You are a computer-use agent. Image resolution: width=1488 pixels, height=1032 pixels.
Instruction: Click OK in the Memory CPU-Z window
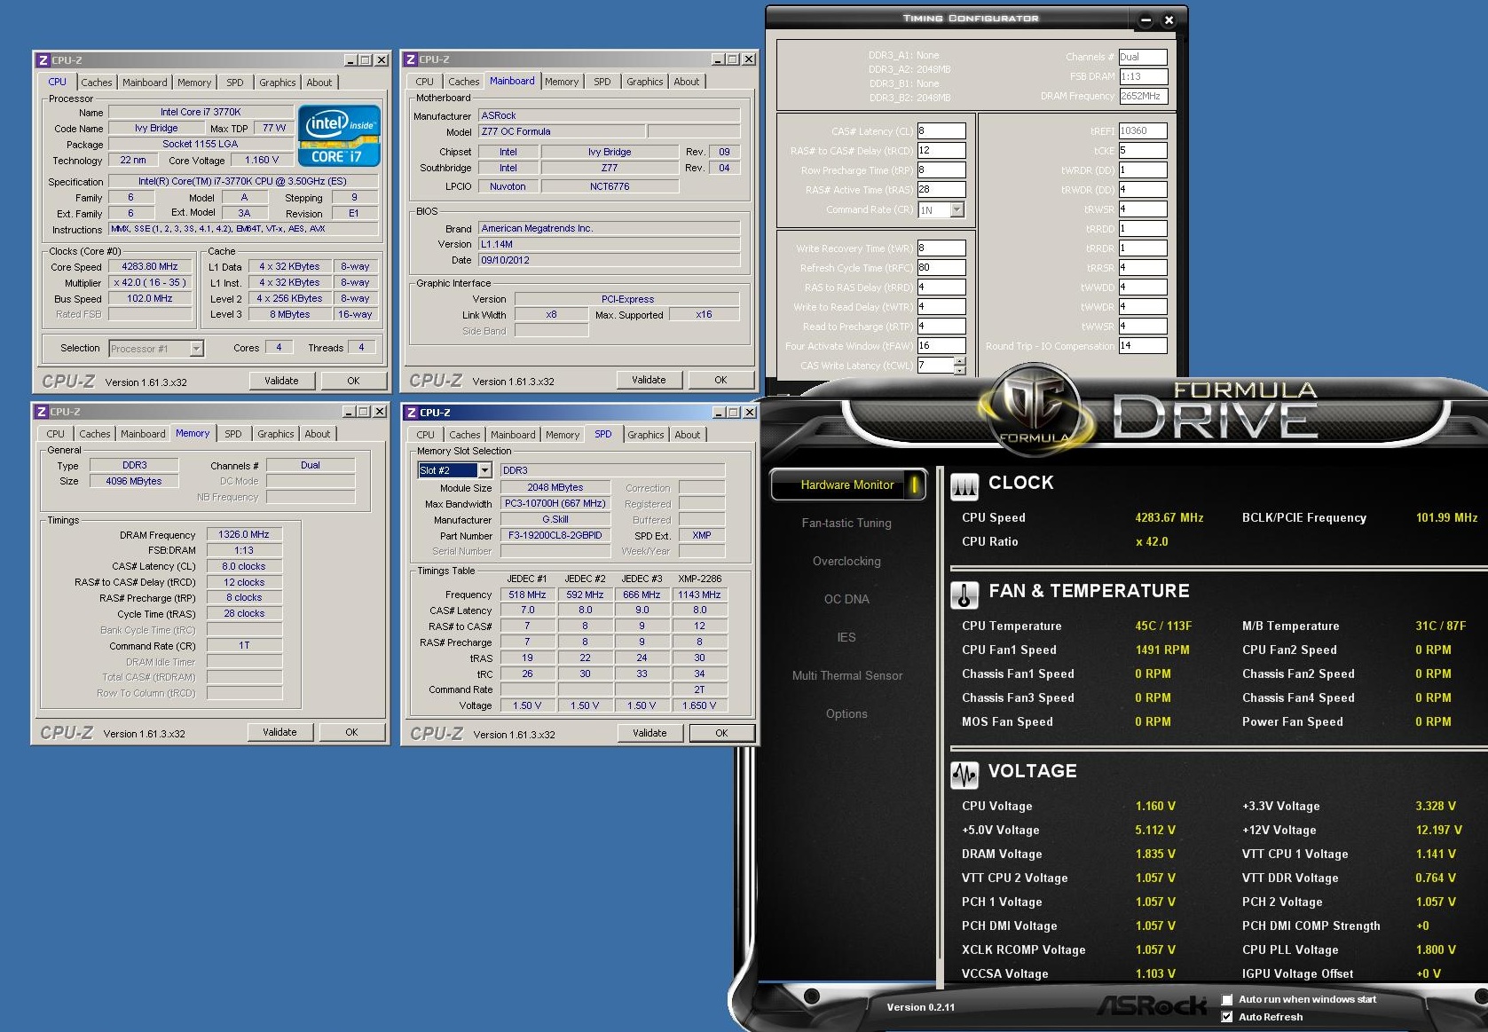point(351,732)
